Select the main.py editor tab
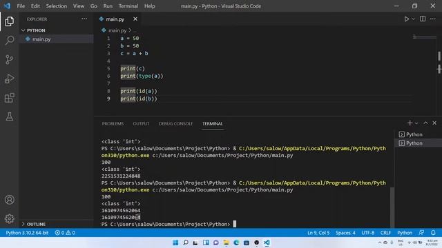This screenshot has height=248, width=442. pyautogui.click(x=115, y=19)
